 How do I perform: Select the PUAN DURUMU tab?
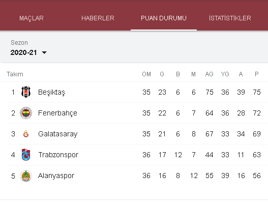point(164,18)
